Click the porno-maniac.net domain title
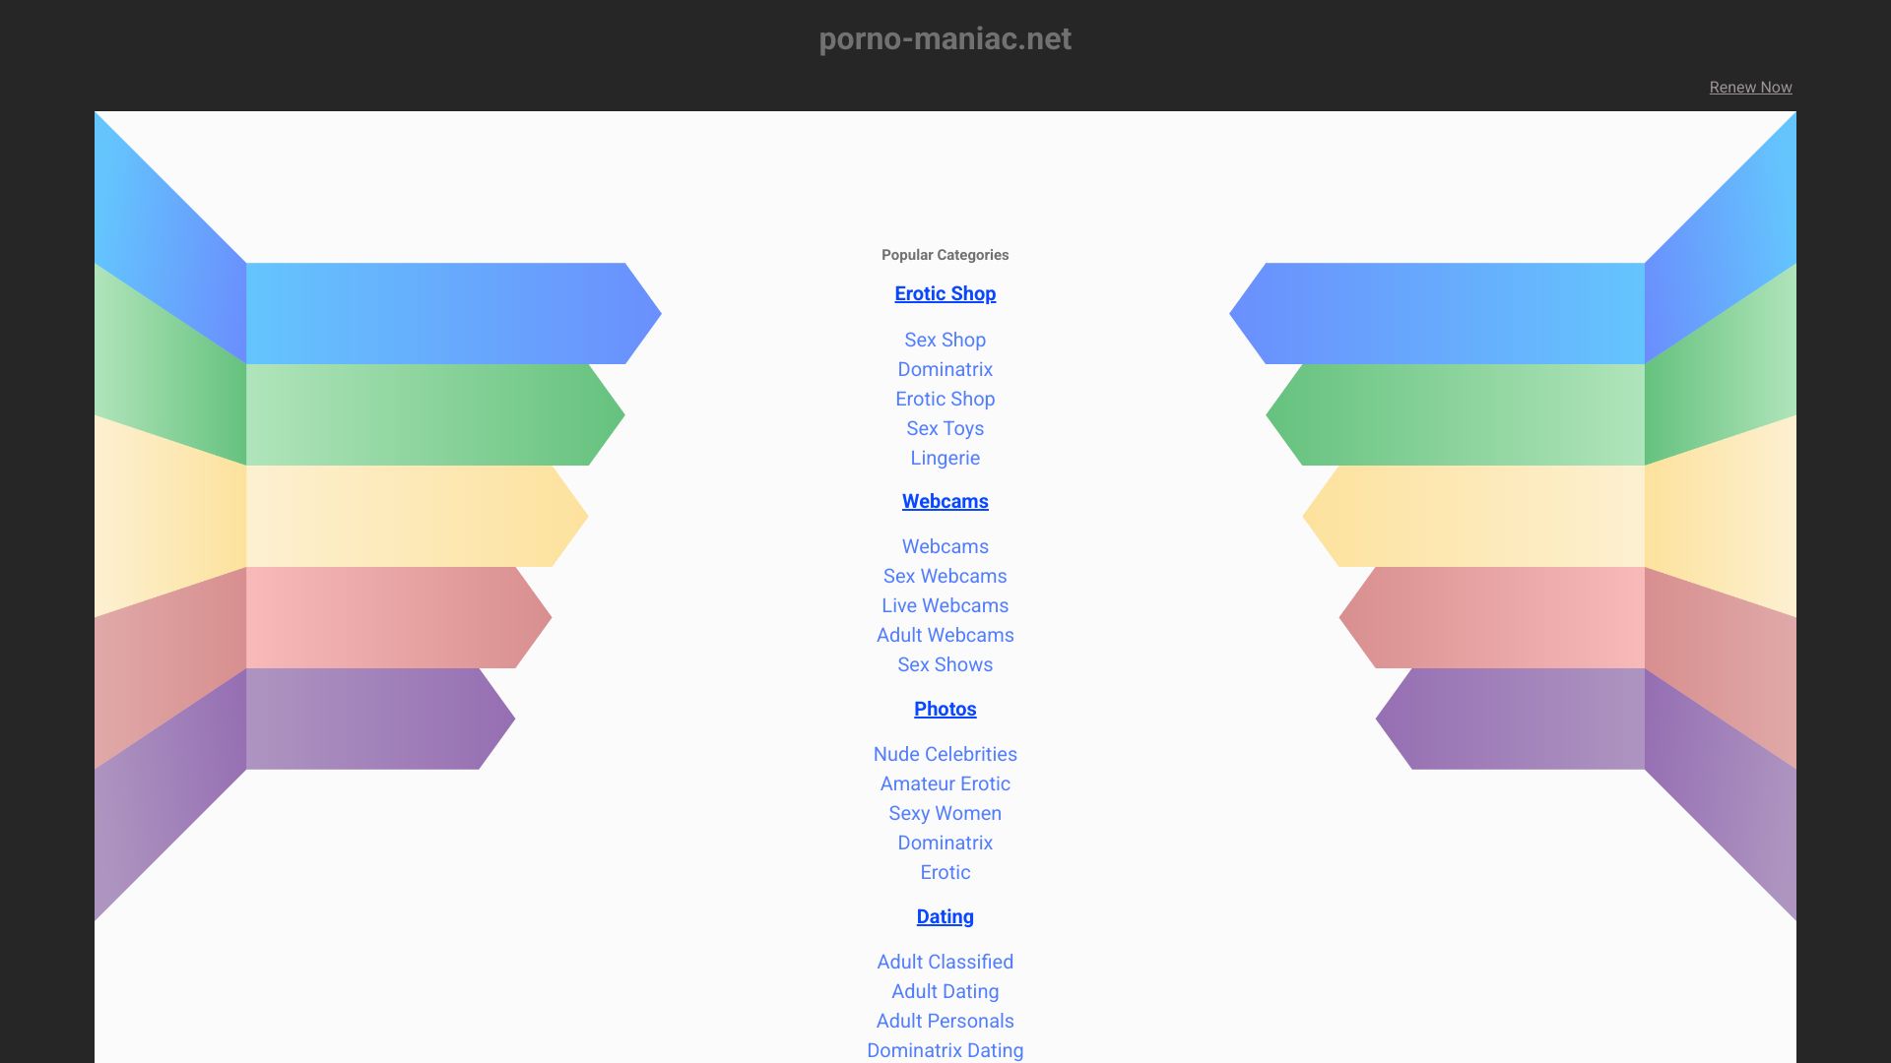Image resolution: width=1891 pixels, height=1063 pixels. pyautogui.click(x=945, y=38)
